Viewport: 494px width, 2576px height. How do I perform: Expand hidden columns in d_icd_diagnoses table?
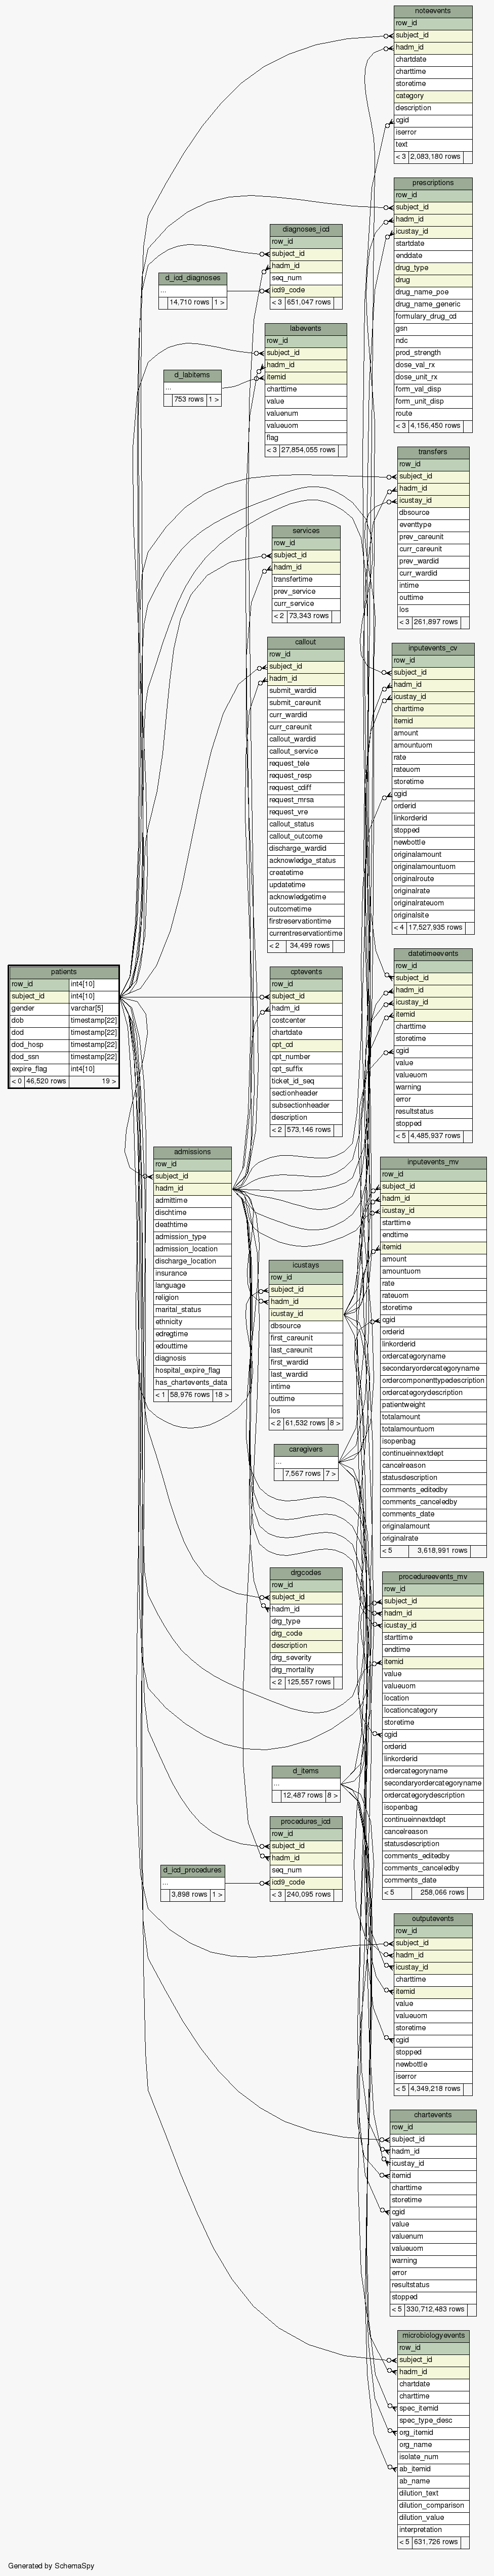tap(193, 290)
